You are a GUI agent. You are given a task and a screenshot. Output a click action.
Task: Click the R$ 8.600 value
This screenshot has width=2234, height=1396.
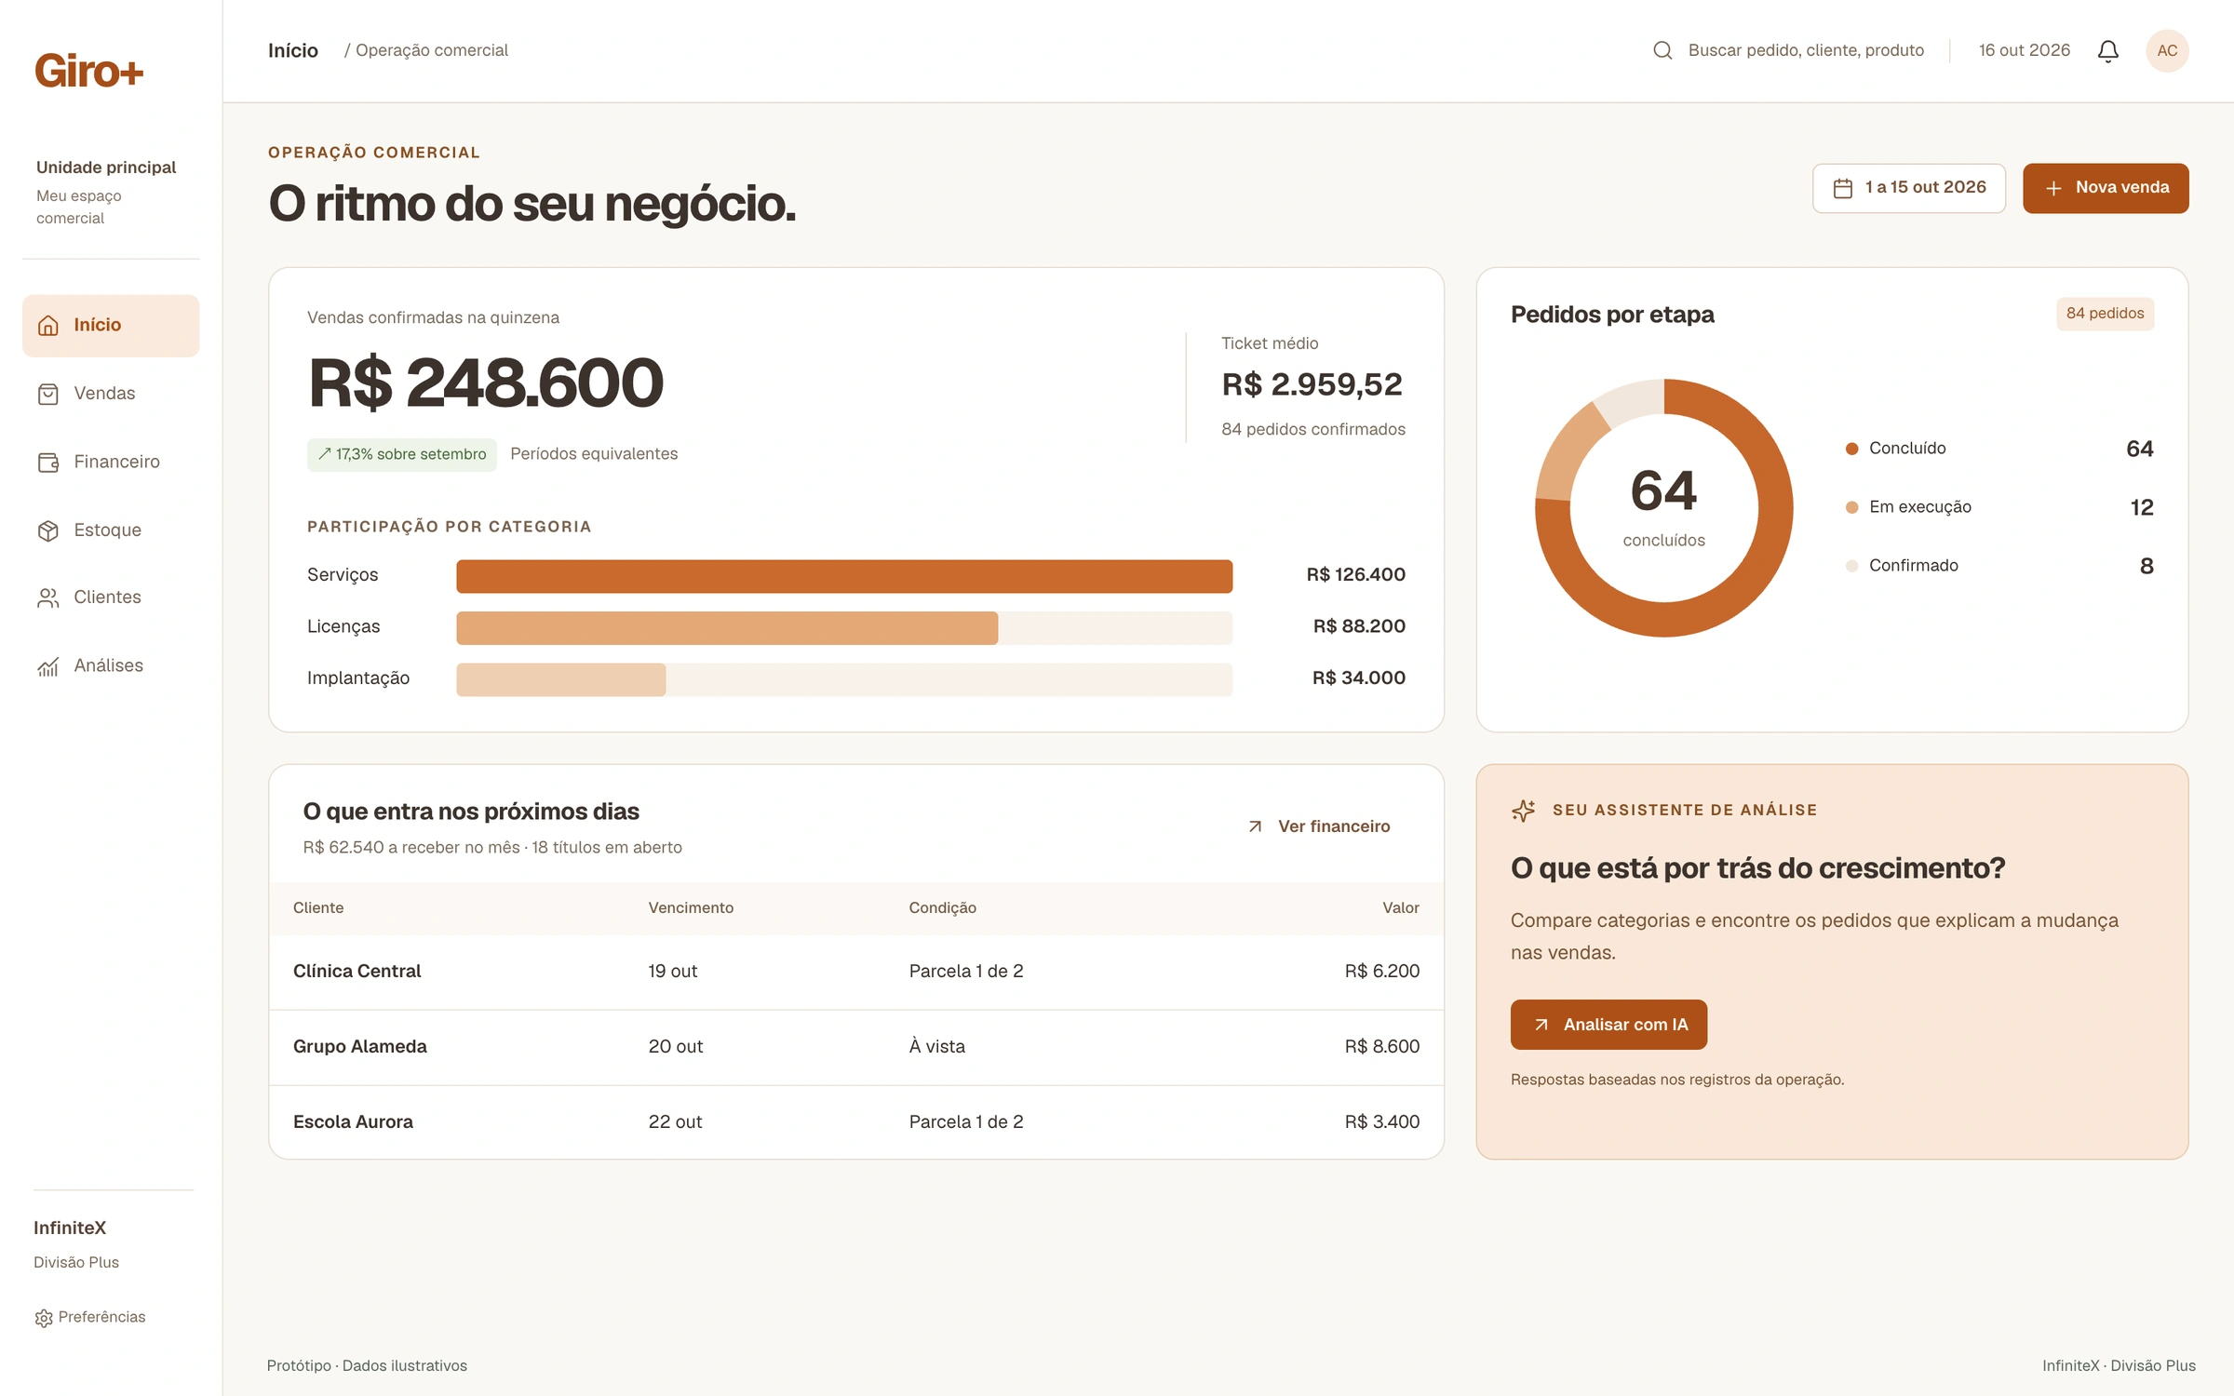click(1382, 1047)
